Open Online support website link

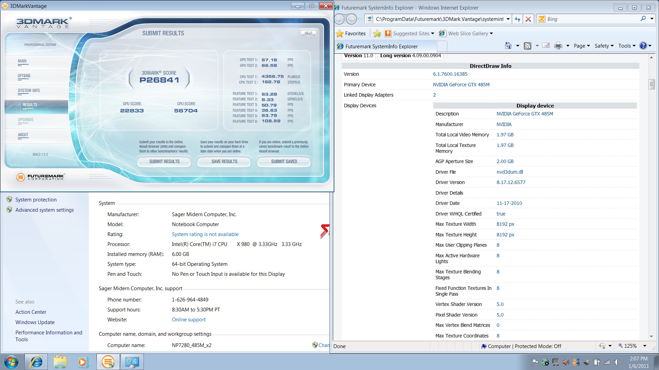click(188, 320)
